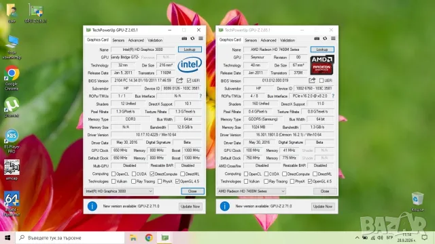This screenshot has height=244, width=435.
Task: Click the screenshot camera icon in AMD GPU-Z window
Action: pyautogui.click(x=317, y=39)
